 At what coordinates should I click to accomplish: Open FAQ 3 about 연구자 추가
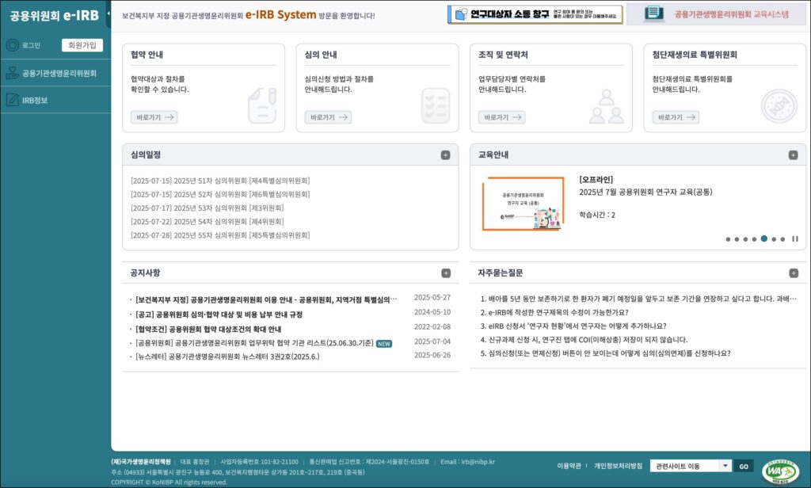click(x=573, y=326)
